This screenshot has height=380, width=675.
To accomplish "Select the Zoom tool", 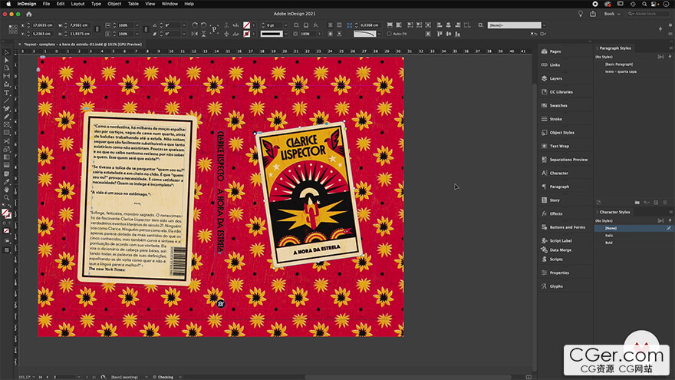I will 6,198.
